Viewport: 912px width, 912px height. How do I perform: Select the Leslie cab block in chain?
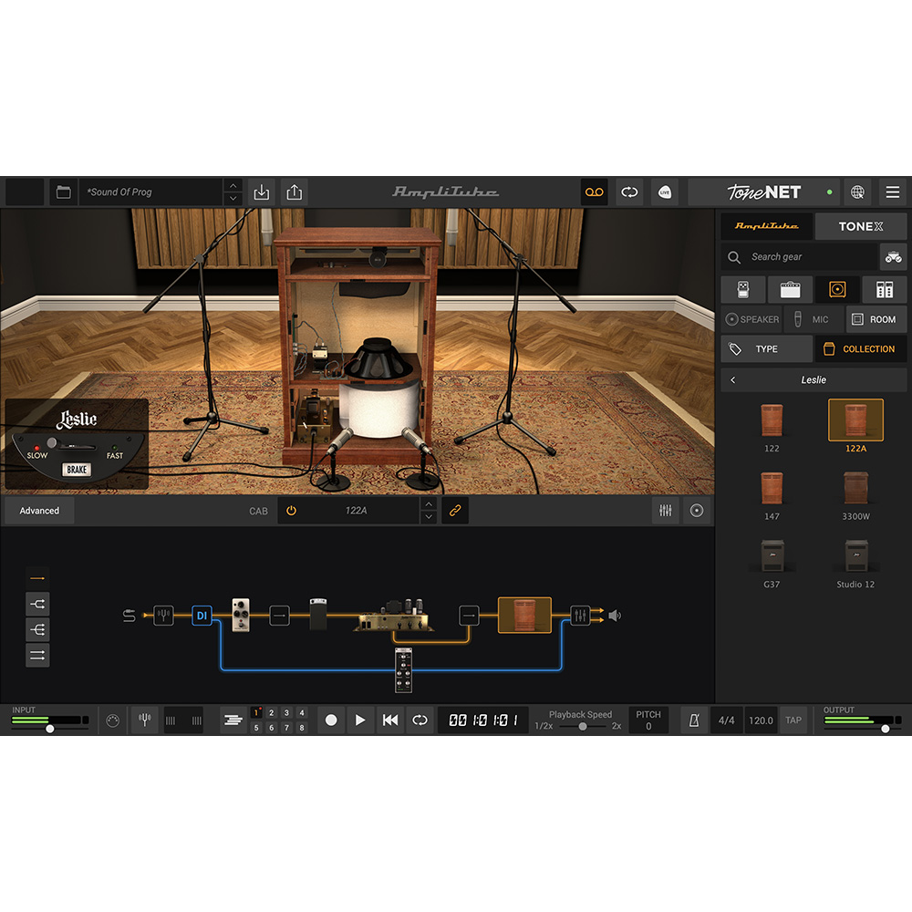(x=524, y=615)
